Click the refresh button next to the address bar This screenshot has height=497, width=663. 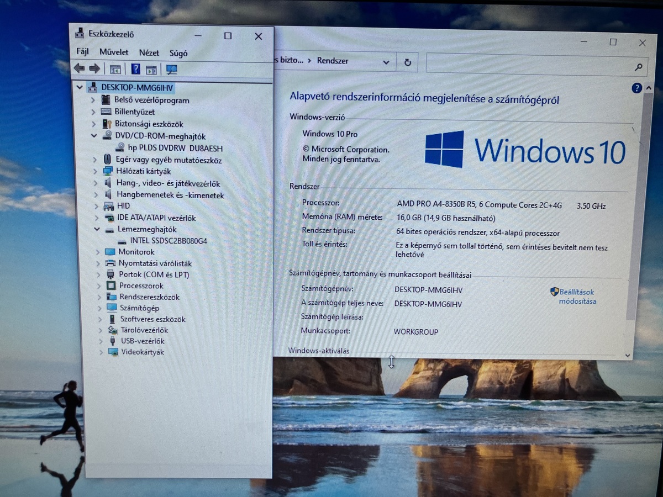point(407,62)
